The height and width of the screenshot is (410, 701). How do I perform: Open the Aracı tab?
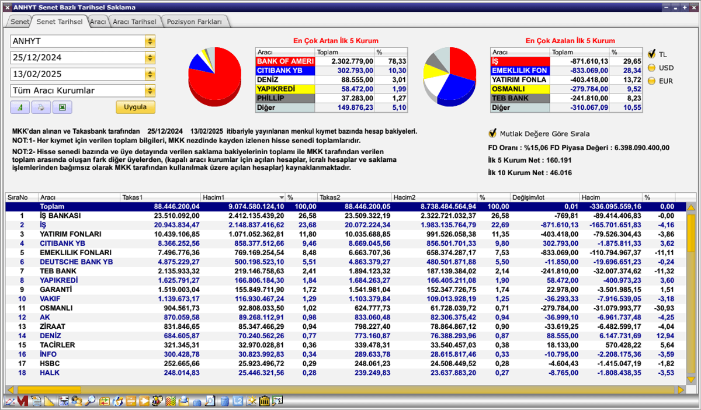(x=98, y=22)
